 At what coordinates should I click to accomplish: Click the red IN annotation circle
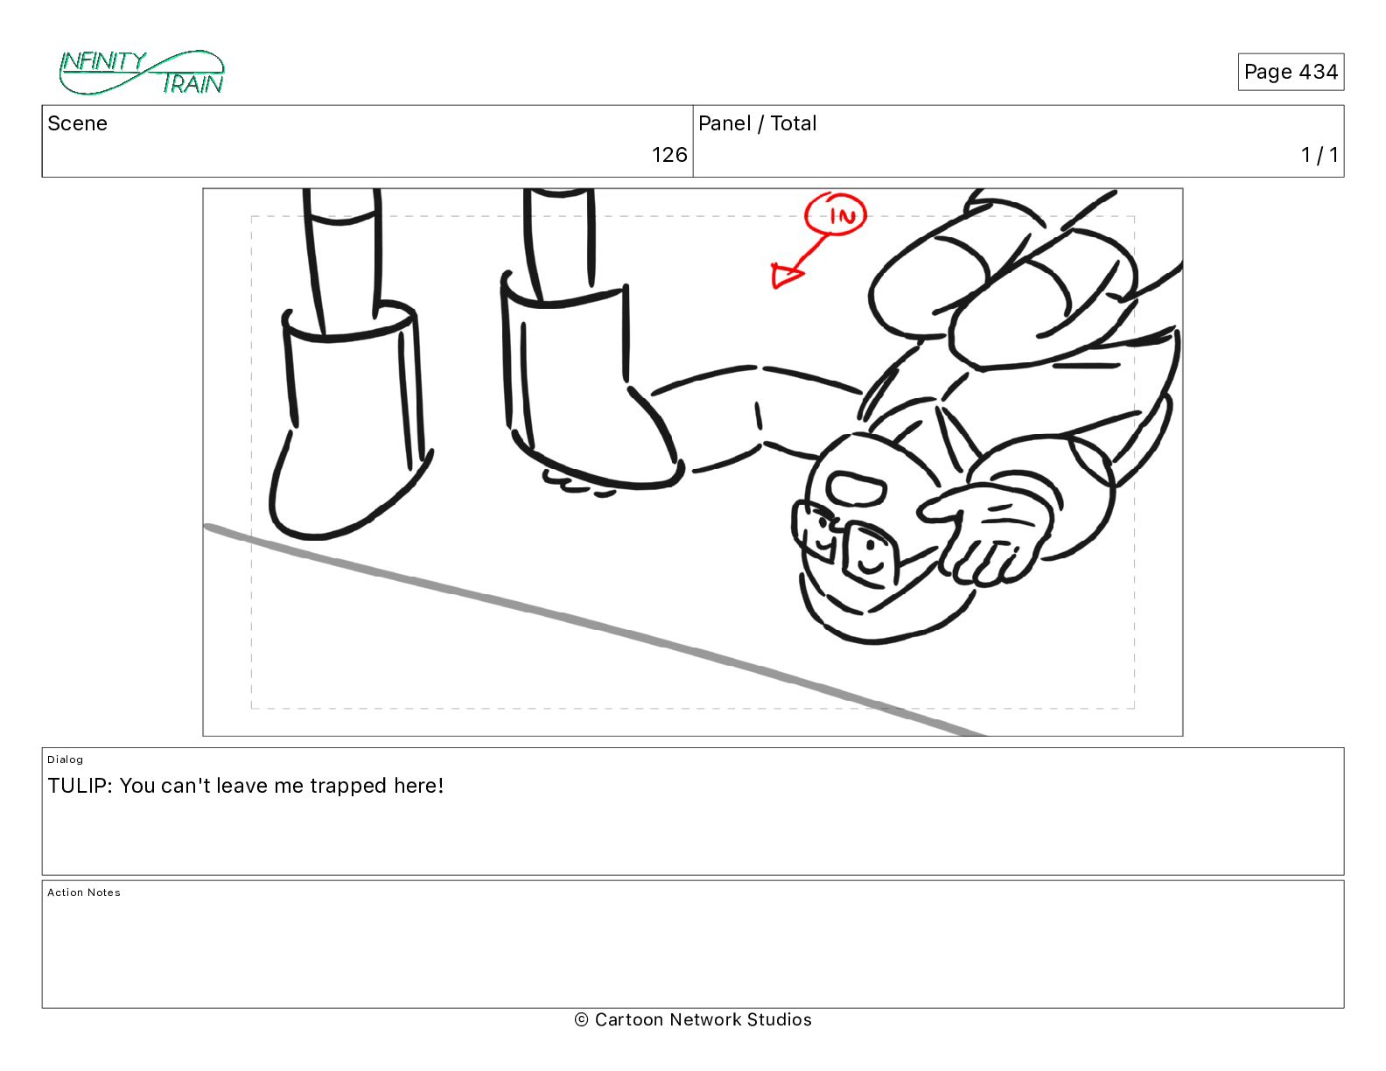836,215
